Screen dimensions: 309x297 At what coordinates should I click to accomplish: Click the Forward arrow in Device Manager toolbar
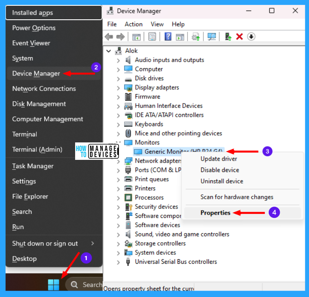(x=121, y=37)
